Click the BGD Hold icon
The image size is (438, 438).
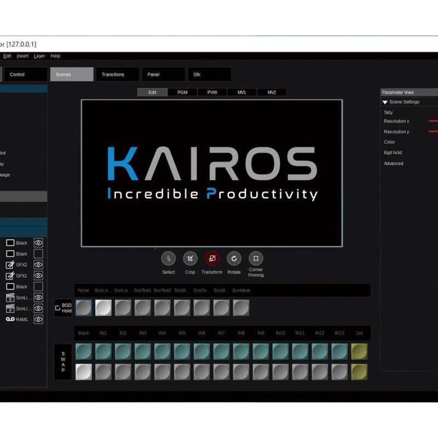[x=58, y=308]
